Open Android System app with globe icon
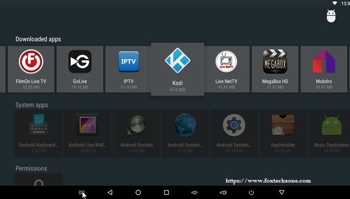The height and width of the screenshot is (199, 350). click(x=185, y=133)
